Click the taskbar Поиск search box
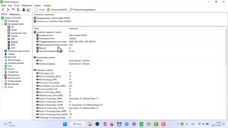The image size is (228, 128). (78, 124)
